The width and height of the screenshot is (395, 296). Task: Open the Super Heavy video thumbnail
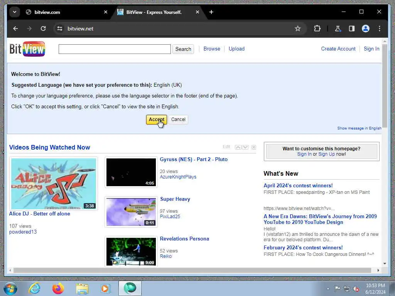pos(131,212)
